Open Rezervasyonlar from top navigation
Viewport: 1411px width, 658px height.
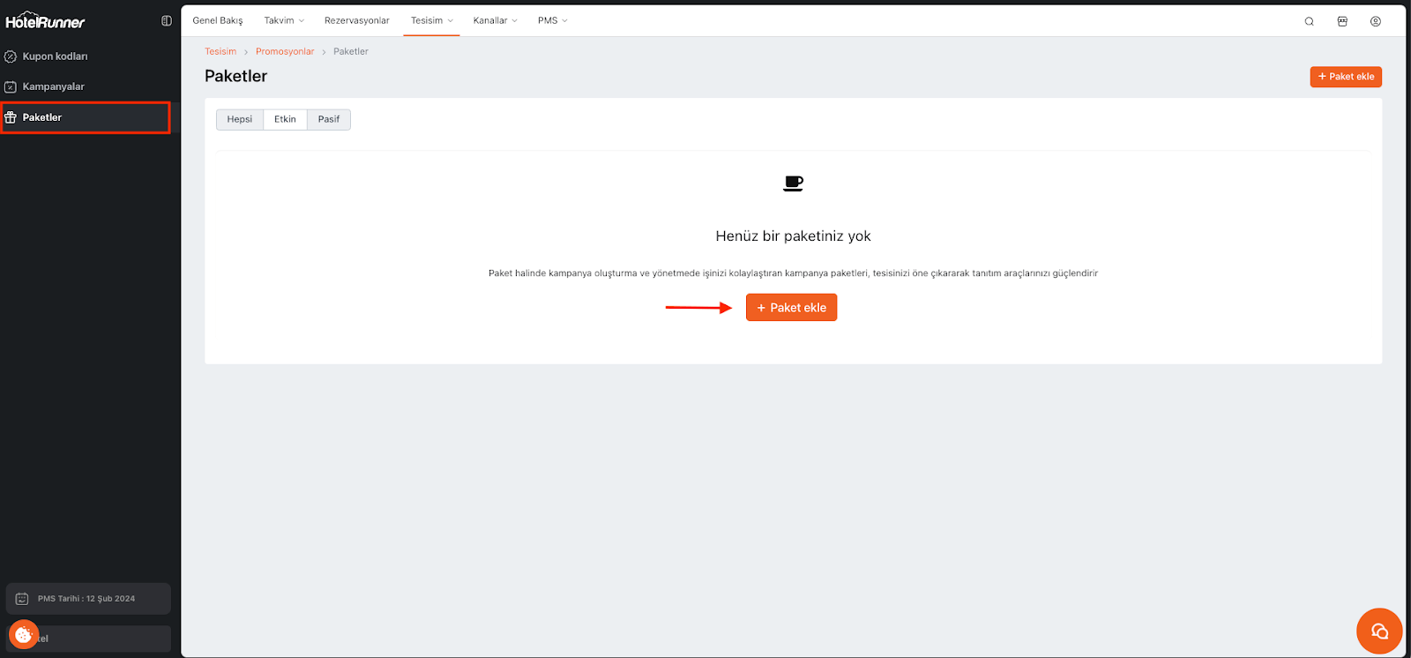356,20
